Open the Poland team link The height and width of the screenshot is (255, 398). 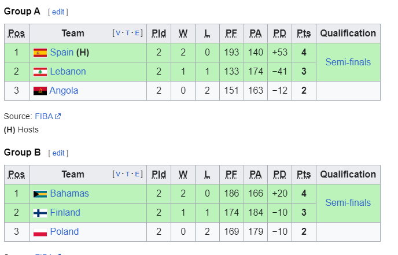(x=64, y=231)
